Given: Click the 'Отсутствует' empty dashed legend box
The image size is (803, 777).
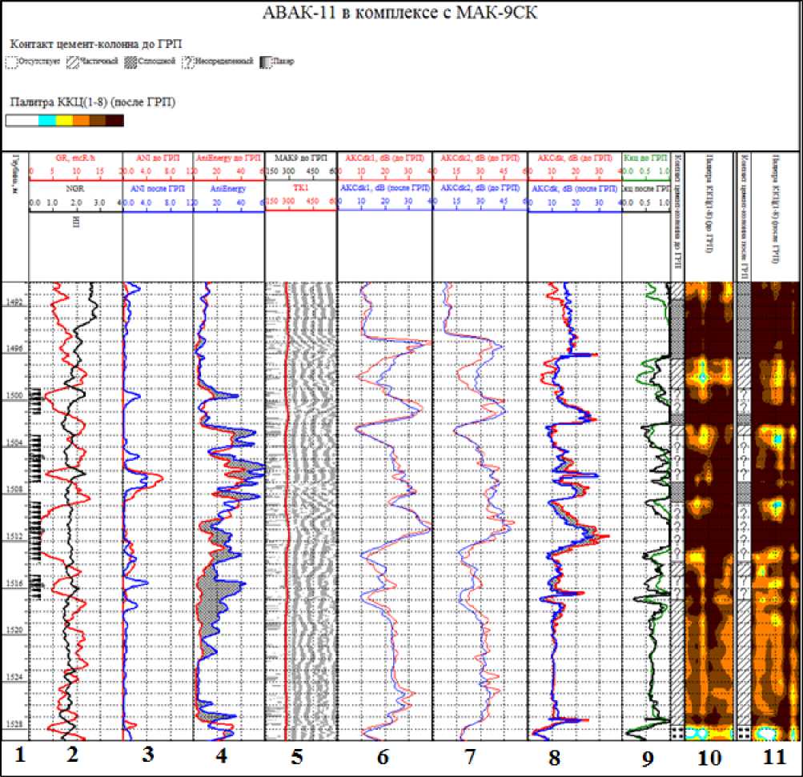Looking at the screenshot, I should pyautogui.click(x=11, y=62).
